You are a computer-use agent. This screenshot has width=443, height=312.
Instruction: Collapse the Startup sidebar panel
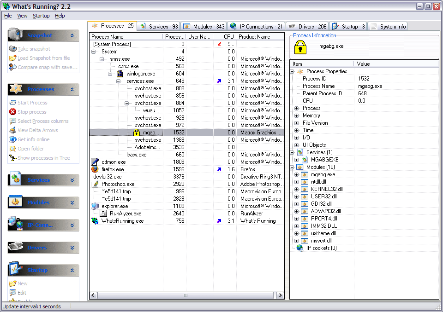[72, 270]
